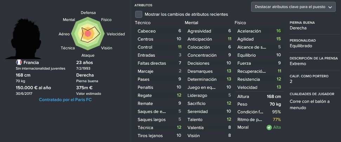Click the Velocidad label on radar chart
341x142 pixels.
click(x=116, y=34)
